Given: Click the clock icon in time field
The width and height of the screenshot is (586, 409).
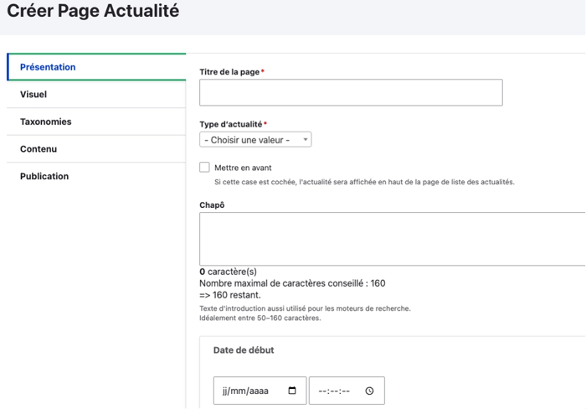Looking at the screenshot, I should click(x=369, y=391).
